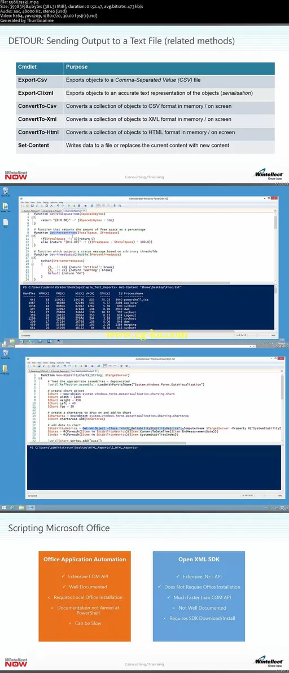Open Tools menu in Get-PercentFree ISE window
Screen dimensions: 289x673
(39, 203)
